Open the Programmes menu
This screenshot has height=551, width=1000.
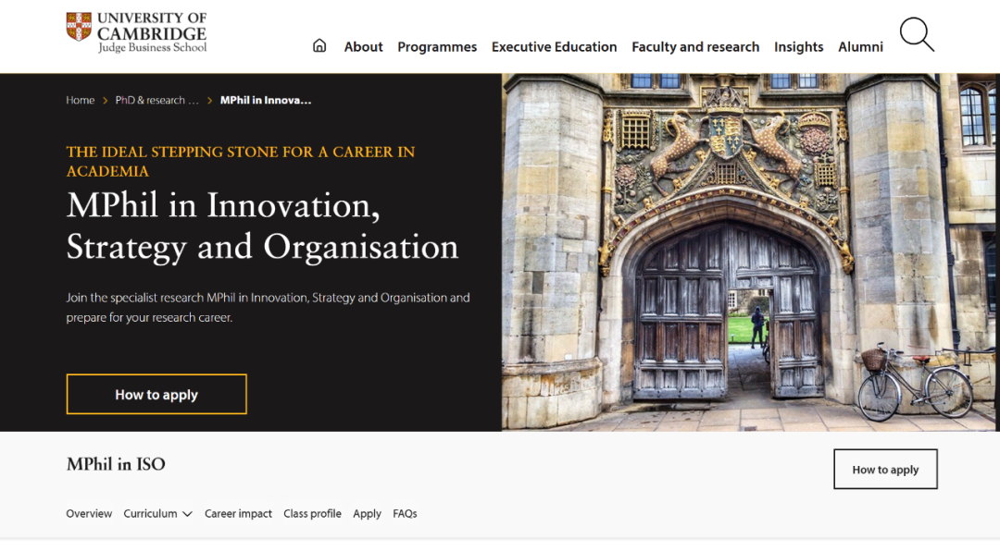(437, 47)
